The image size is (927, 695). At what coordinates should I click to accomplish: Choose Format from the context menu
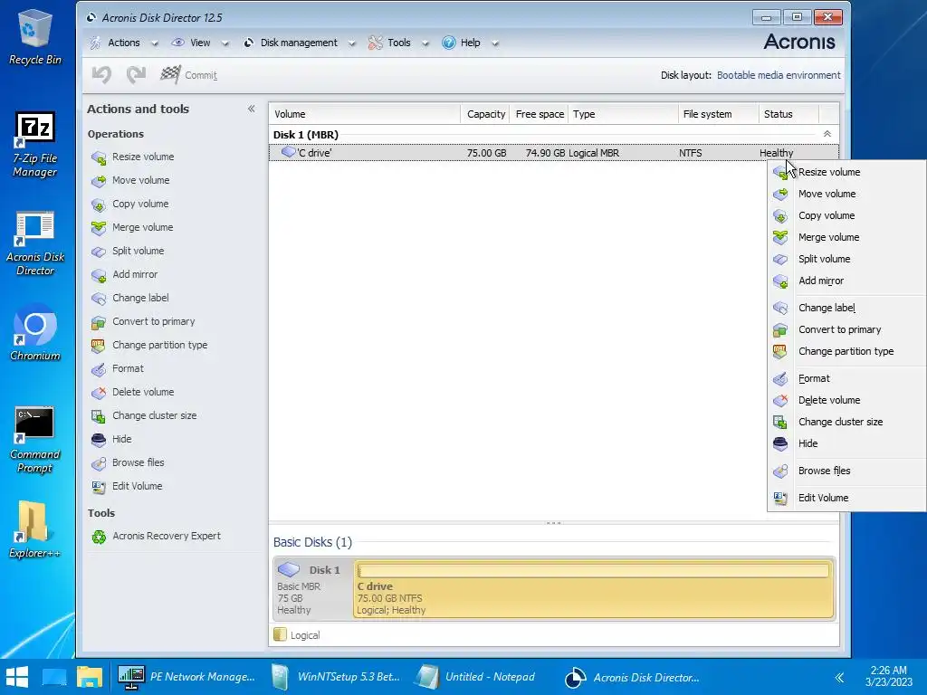[x=846, y=378]
